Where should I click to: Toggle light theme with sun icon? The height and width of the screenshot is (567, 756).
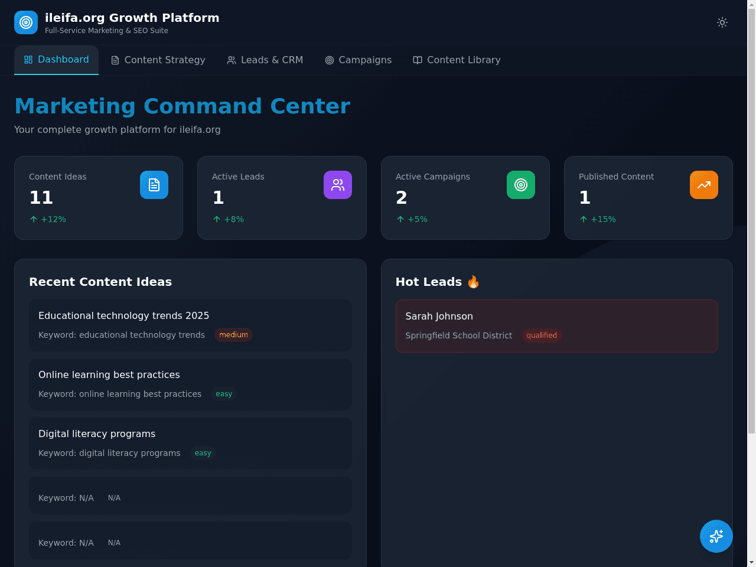coord(722,22)
